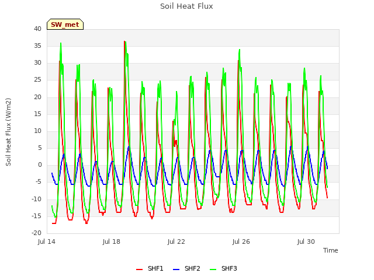
Task: Click the Jul 22 x-axis tick label
Action: (x=176, y=242)
